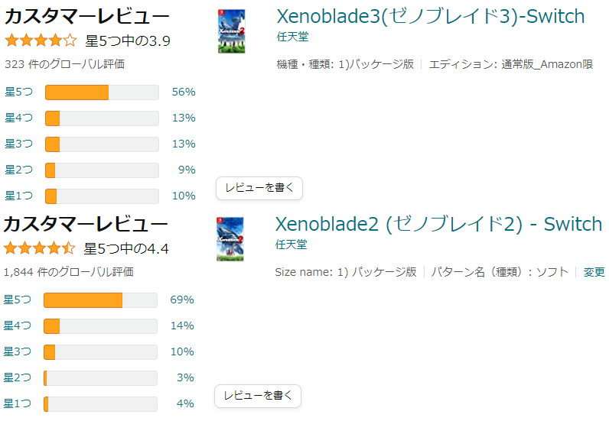Filter Xenoblade3 reviews by 星5つ bar
The height and width of the screenshot is (434, 609).
[102, 92]
